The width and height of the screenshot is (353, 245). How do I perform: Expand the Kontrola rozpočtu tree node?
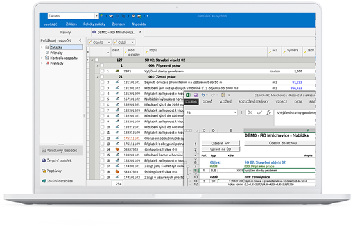point(42,58)
